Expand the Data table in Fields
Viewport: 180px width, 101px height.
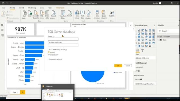(158, 40)
